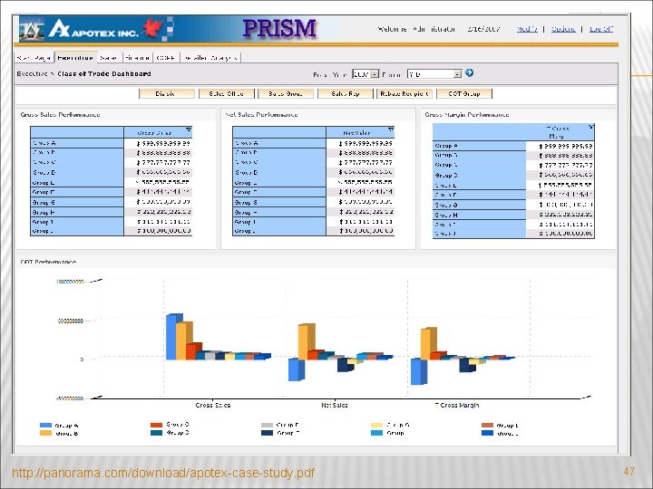Expand the Fiscal Year dropdown
Screen dimensions: 653x489
365,74
